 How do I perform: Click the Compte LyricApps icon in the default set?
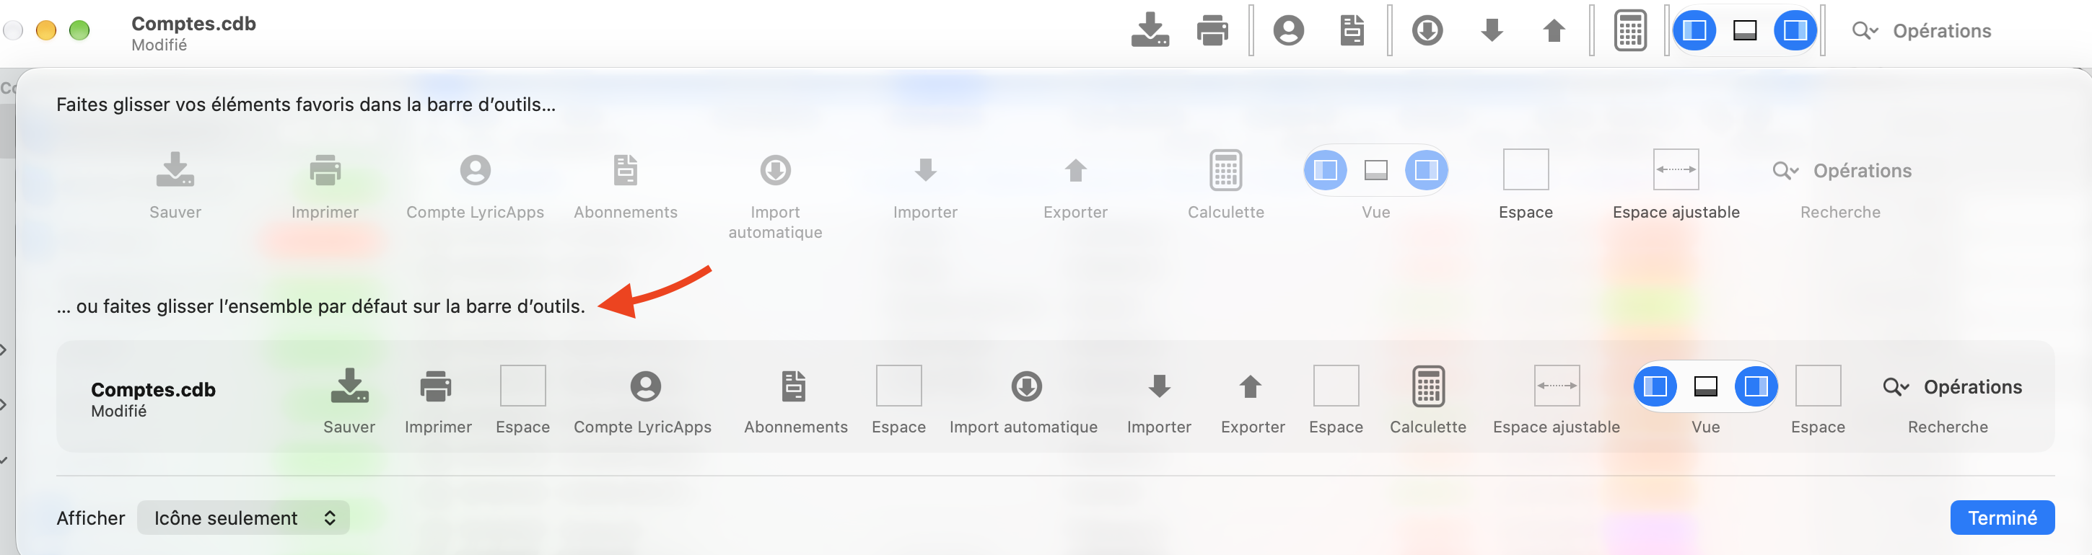coord(646,386)
